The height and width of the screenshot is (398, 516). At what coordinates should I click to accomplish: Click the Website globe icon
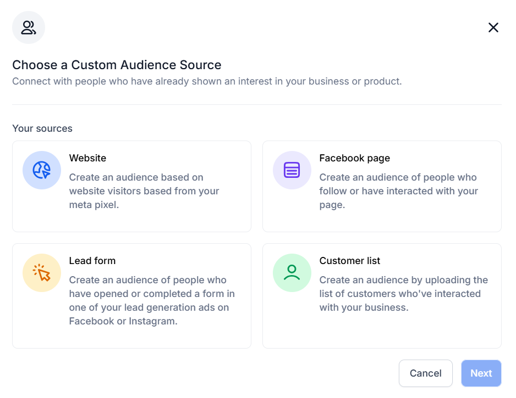tap(42, 170)
